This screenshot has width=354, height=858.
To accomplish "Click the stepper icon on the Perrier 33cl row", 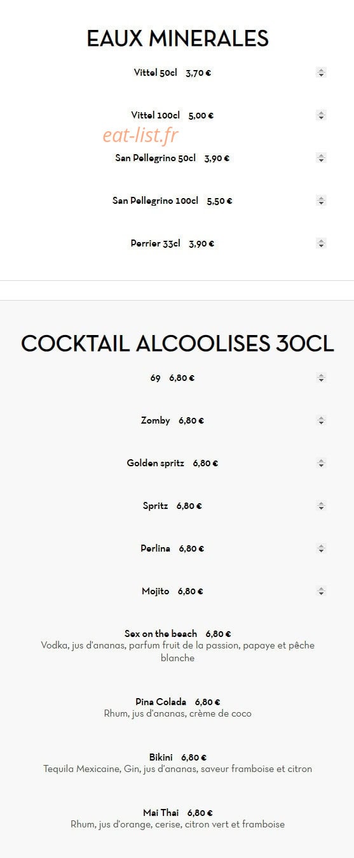I will [x=321, y=243].
